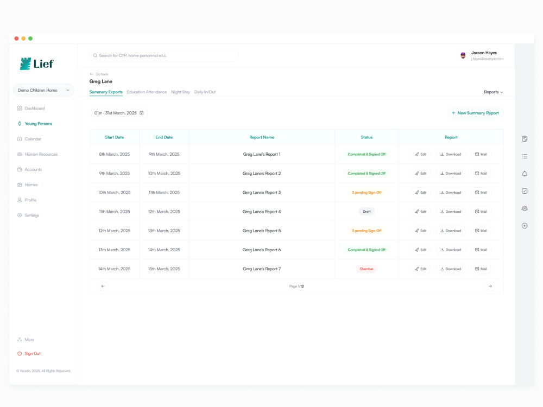Image resolution: width=543 pixels, height=407 pixels.
Task: Open Settings in the sidebar
Action: coord(28,215)
